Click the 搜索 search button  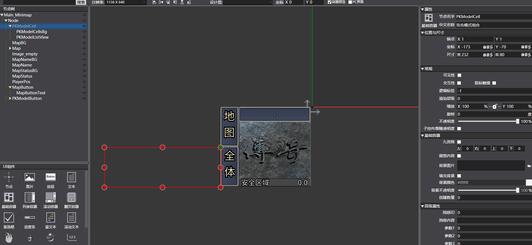pos(81,2)
